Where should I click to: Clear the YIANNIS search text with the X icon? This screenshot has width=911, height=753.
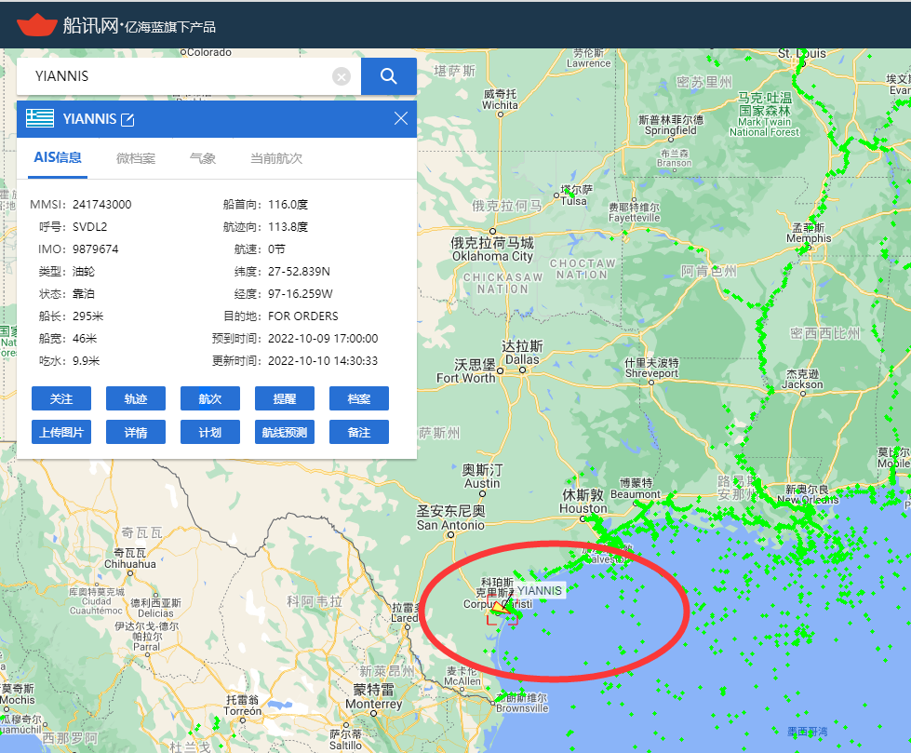coord(341,76)
